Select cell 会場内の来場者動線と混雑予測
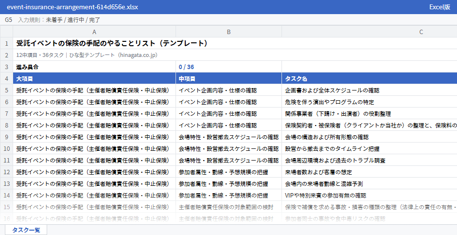 369,184
